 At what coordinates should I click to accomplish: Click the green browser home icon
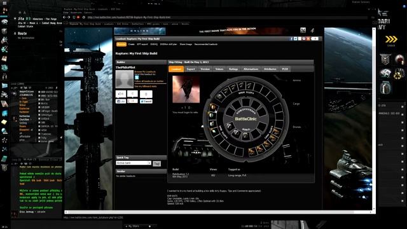[74, 17]
